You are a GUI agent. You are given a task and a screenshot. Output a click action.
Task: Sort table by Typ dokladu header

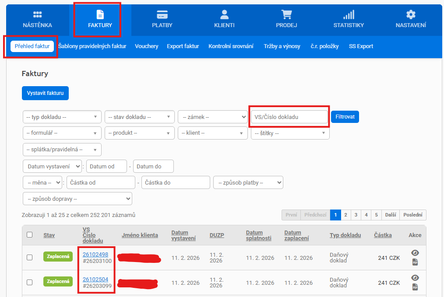click(x=345, y=235)
